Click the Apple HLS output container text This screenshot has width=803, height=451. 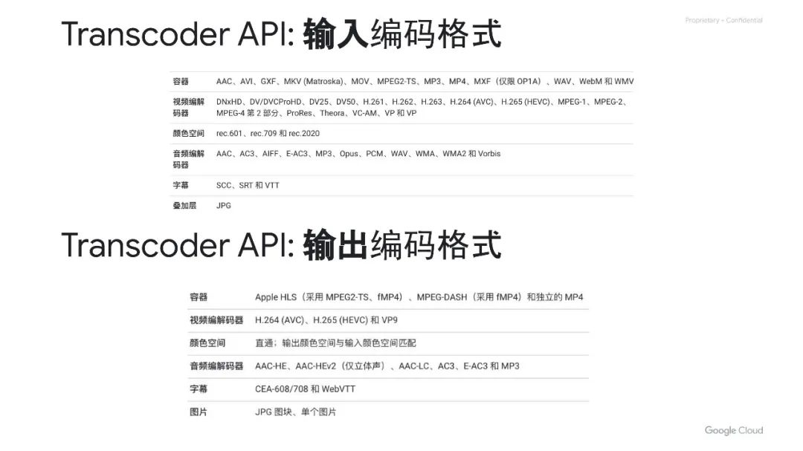point(419,297)
